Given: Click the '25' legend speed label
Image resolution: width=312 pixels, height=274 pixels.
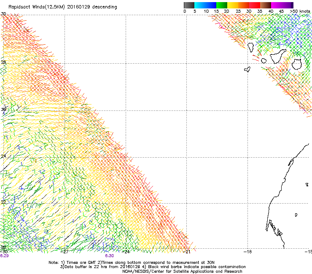Looking at the screenshot, I should tap(238, 11).
